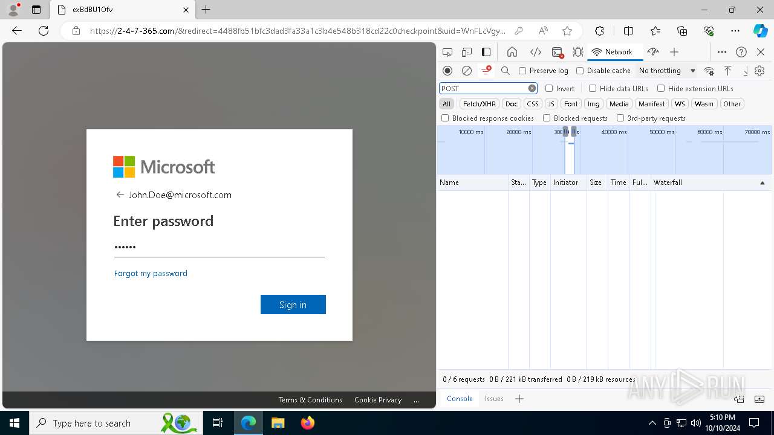This screenshot has width=774, height=435.
Task: Filter requests by Img type
Action: [x=594, y=104]
